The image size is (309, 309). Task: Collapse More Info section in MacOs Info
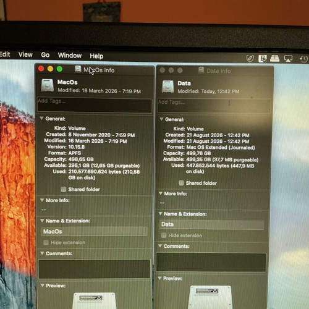pos(42,200)
